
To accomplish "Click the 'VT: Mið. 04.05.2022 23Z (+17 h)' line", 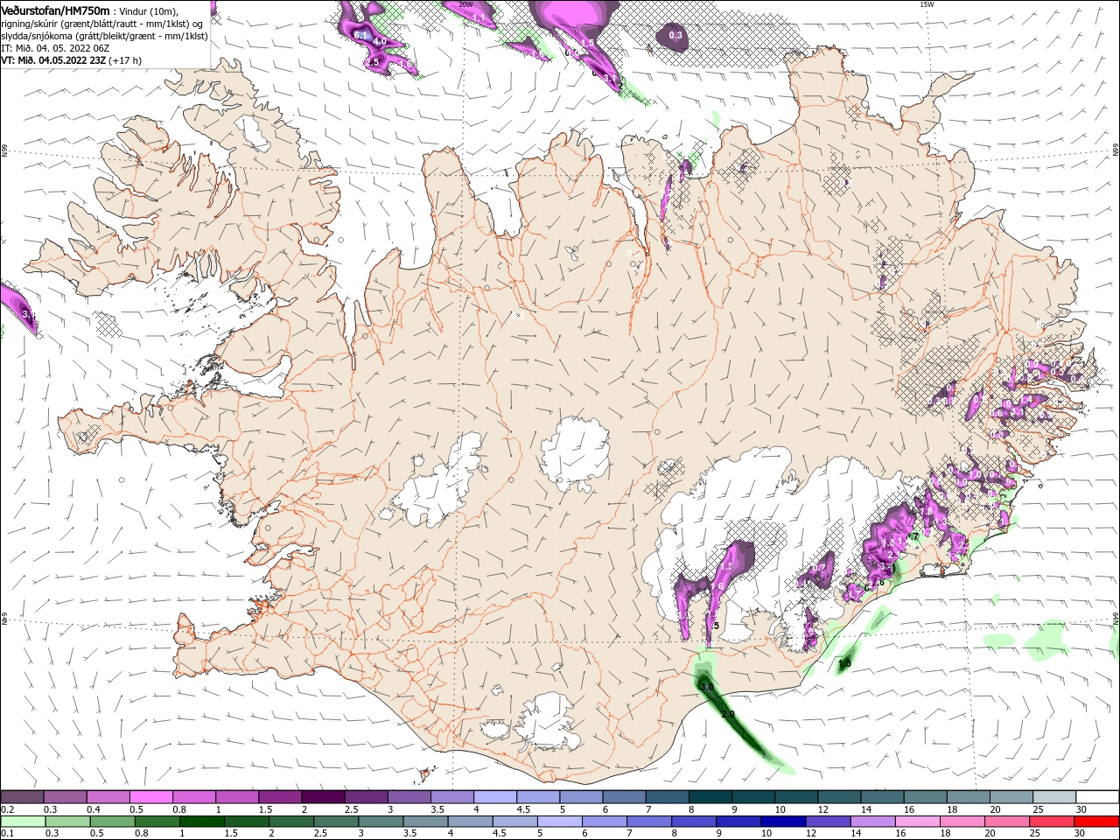I will [x=71, y=60].
